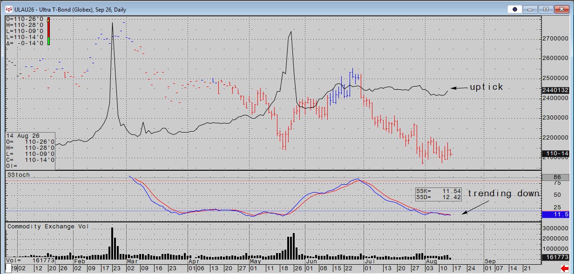Click the Δ= -0-14'0 header value
The width and height of the screenshot is (574, 274).
[x=25, y=43]
